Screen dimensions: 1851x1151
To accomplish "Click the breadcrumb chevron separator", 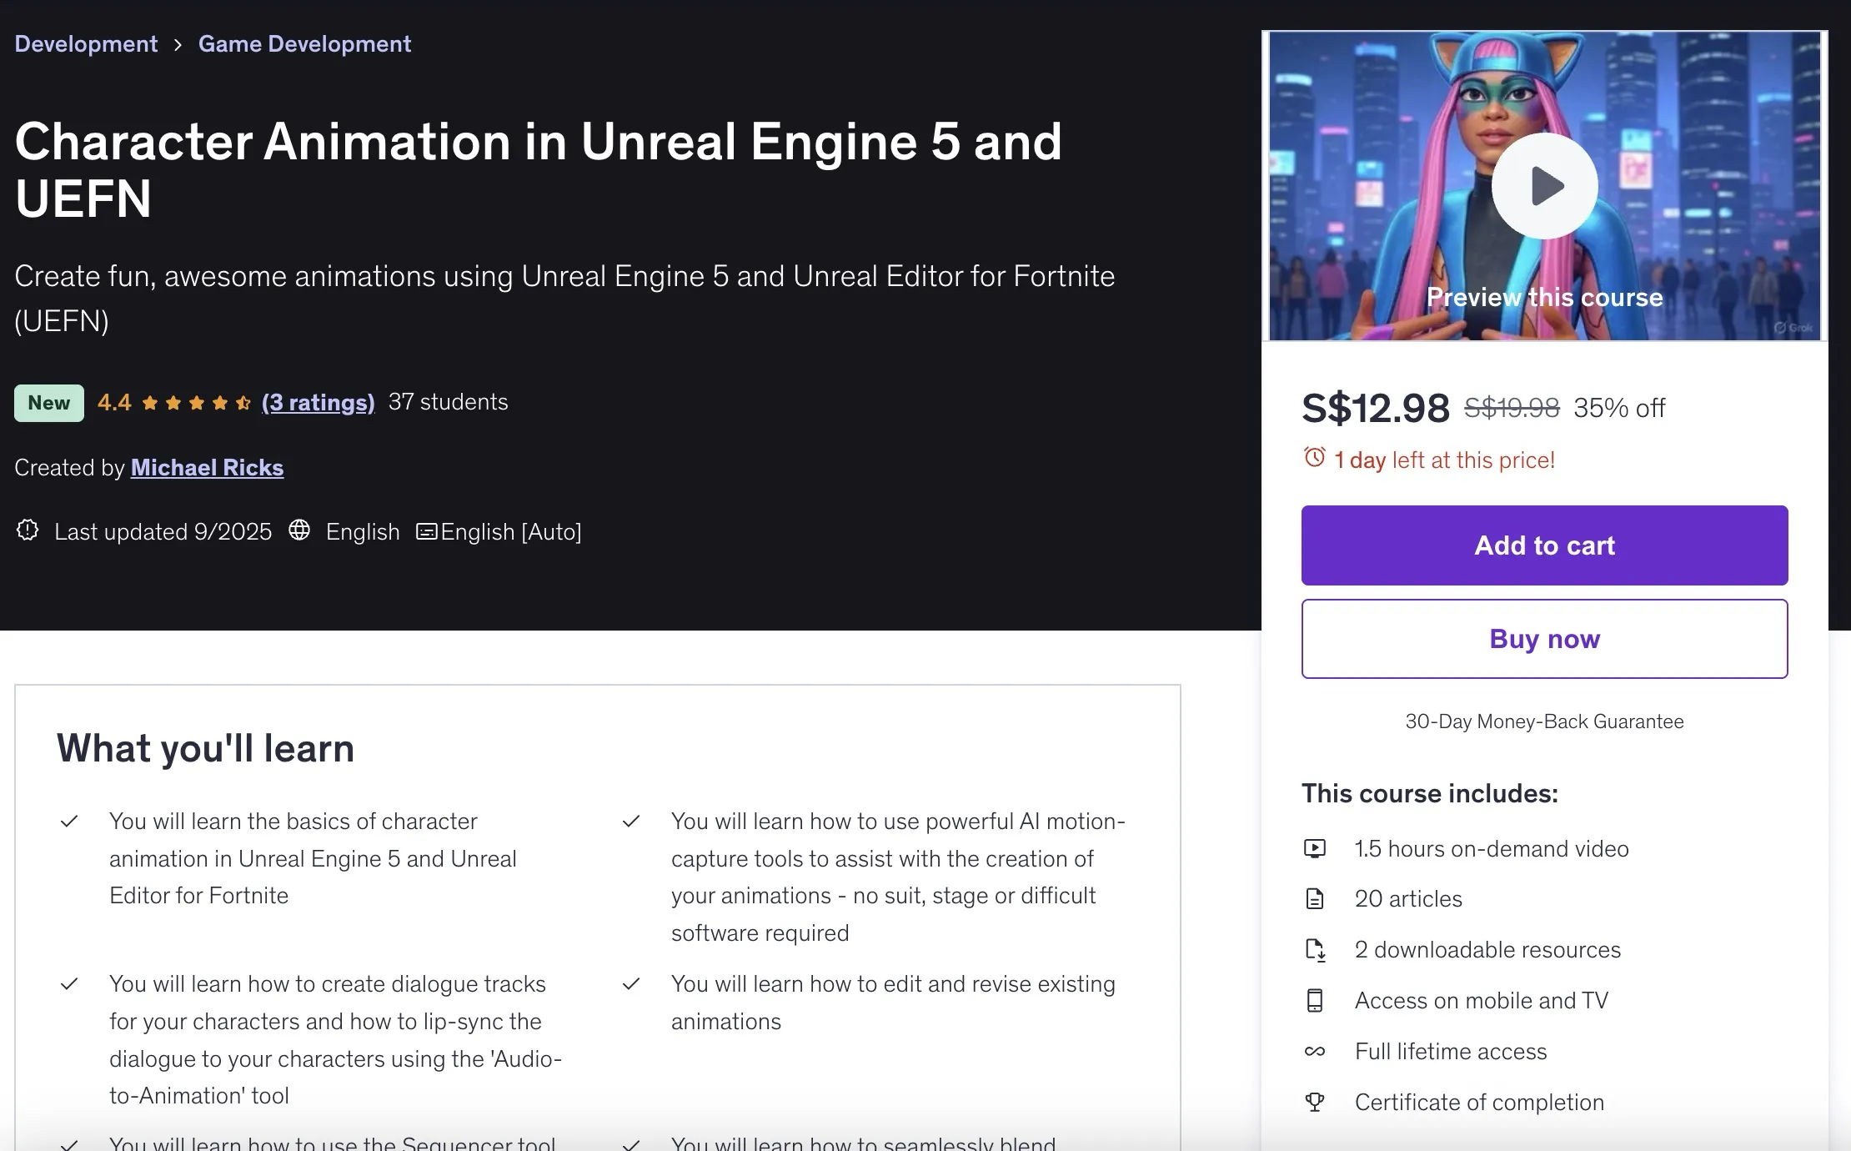I will pyautogui.click(x=178, y=44).
